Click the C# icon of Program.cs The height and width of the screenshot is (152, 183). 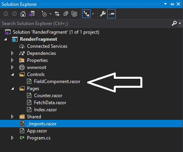point(22,138)
